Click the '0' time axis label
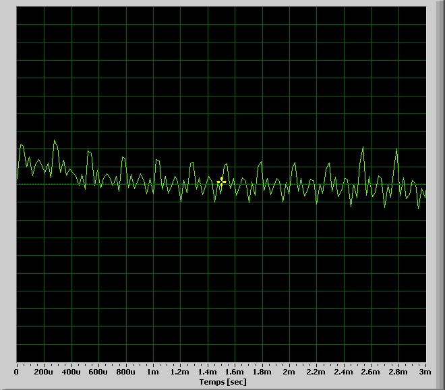 tap(16, 372)
